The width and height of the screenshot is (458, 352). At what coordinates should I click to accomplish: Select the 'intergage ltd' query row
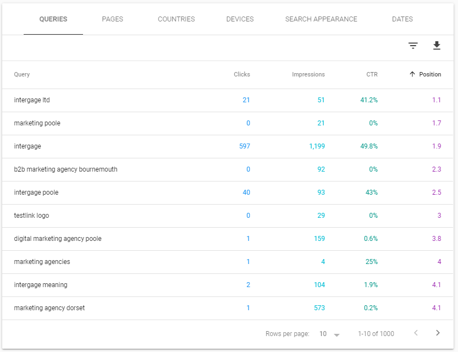pyautogui.click(x=228, y=100)
